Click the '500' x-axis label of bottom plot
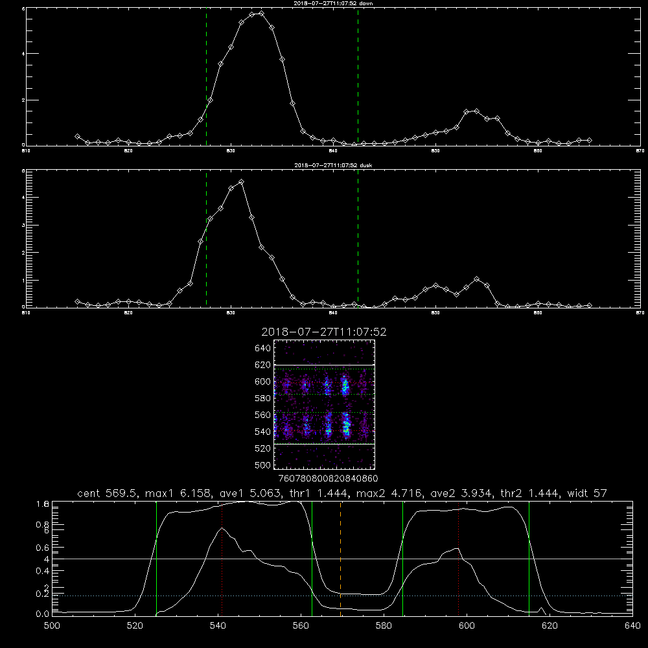648x648 pixels. [52, 626]
